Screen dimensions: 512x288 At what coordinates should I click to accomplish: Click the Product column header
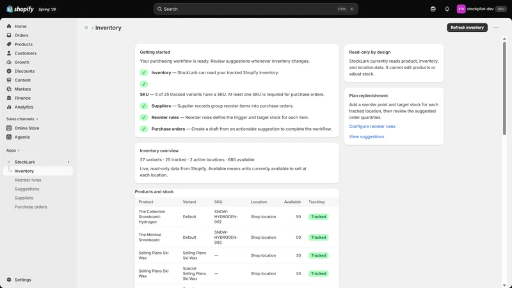(x=146, y=202)
